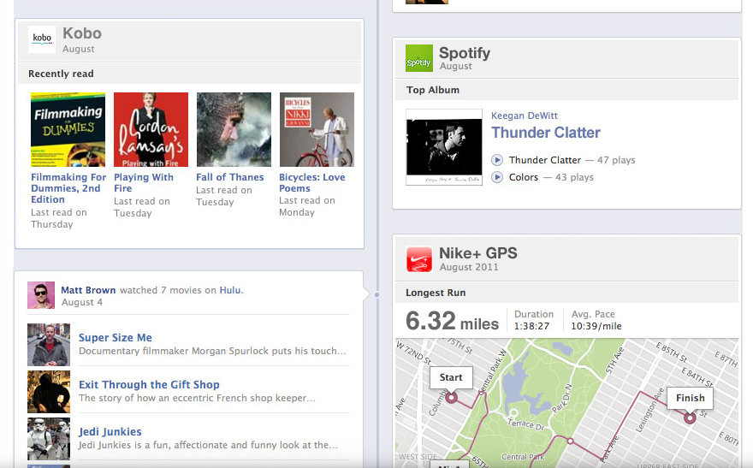Click the 43 plays count
Image resolution: width=753 pixels, height=468 pixels.
pyautogui.click(x=574, y=177)
